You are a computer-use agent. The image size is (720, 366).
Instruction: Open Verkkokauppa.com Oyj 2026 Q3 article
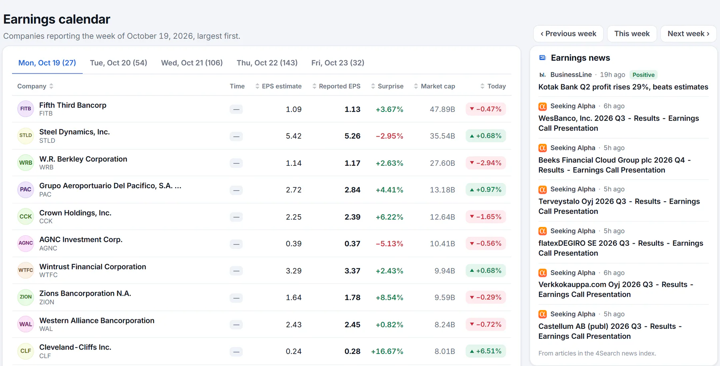(x=616, y=289)
